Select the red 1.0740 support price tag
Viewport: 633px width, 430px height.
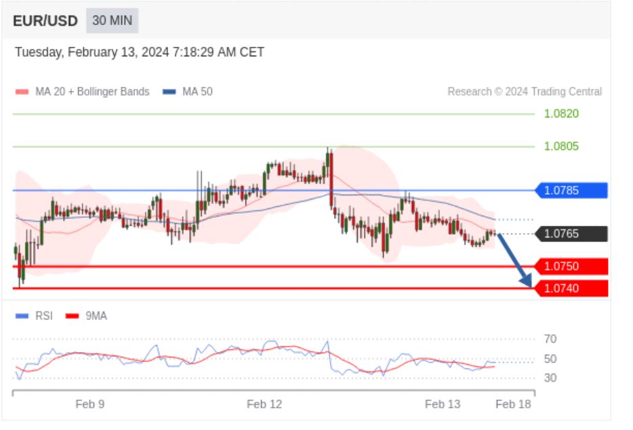(x=571, y=288)
